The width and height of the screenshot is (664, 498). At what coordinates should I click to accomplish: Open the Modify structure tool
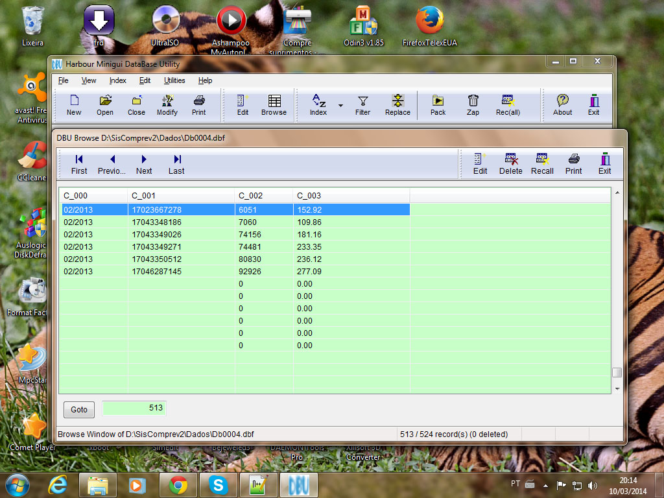pyautogui.click(x=167, y=104)
